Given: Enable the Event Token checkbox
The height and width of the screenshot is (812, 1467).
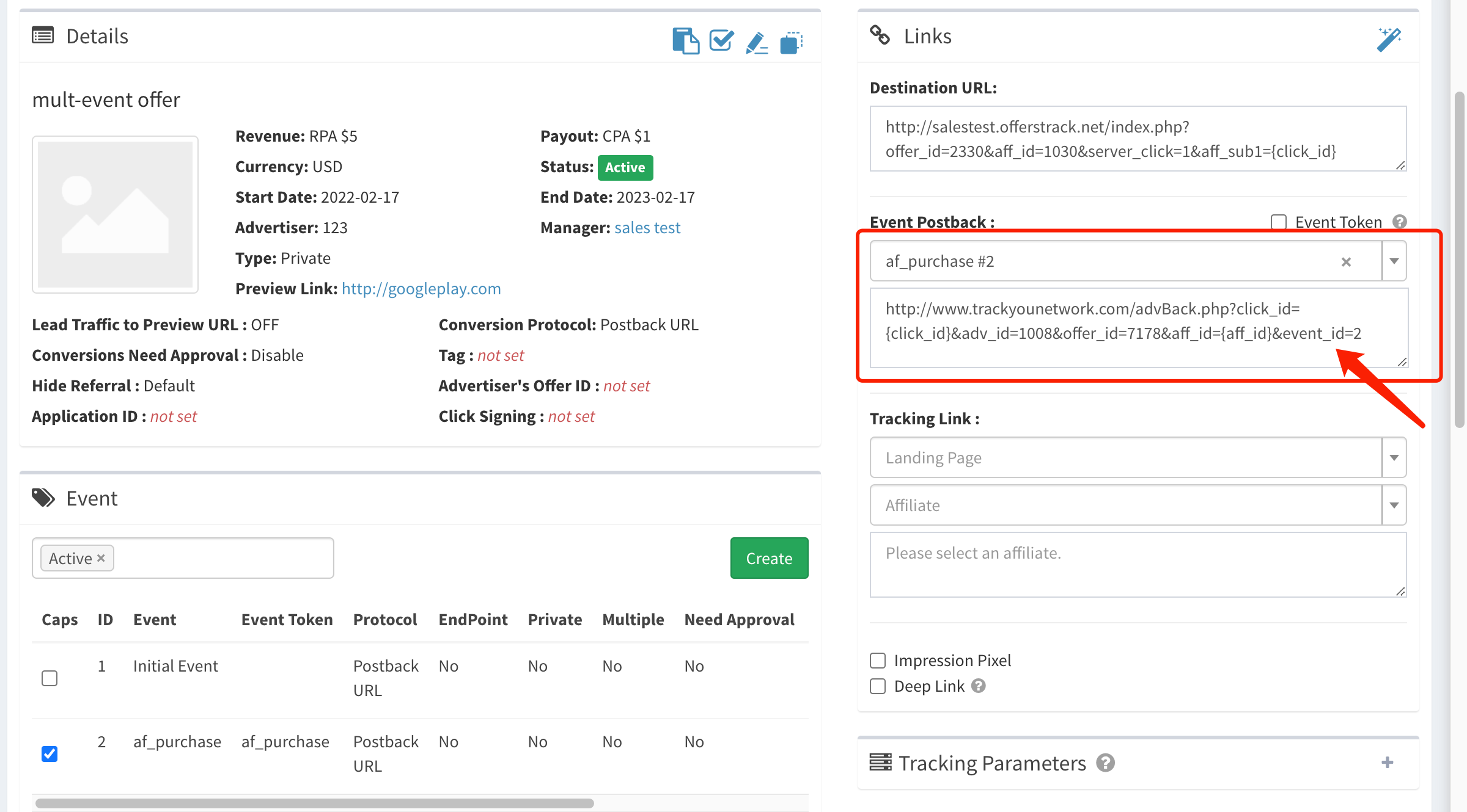Looking at the screenshot, I should 1279,222.
